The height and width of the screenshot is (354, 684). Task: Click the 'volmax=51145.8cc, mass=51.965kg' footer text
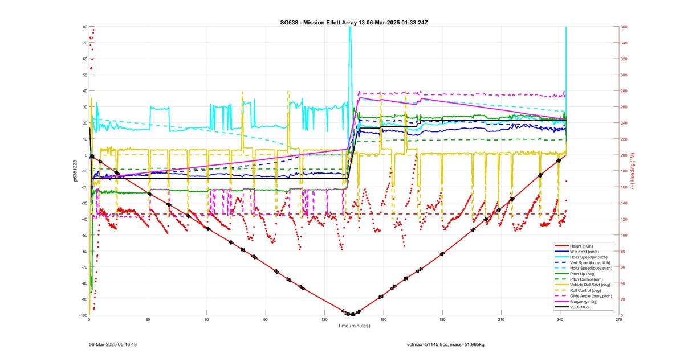(445, 344)
